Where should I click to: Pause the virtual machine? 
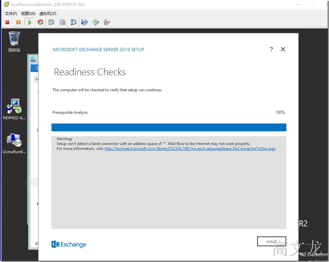[18, 22]
